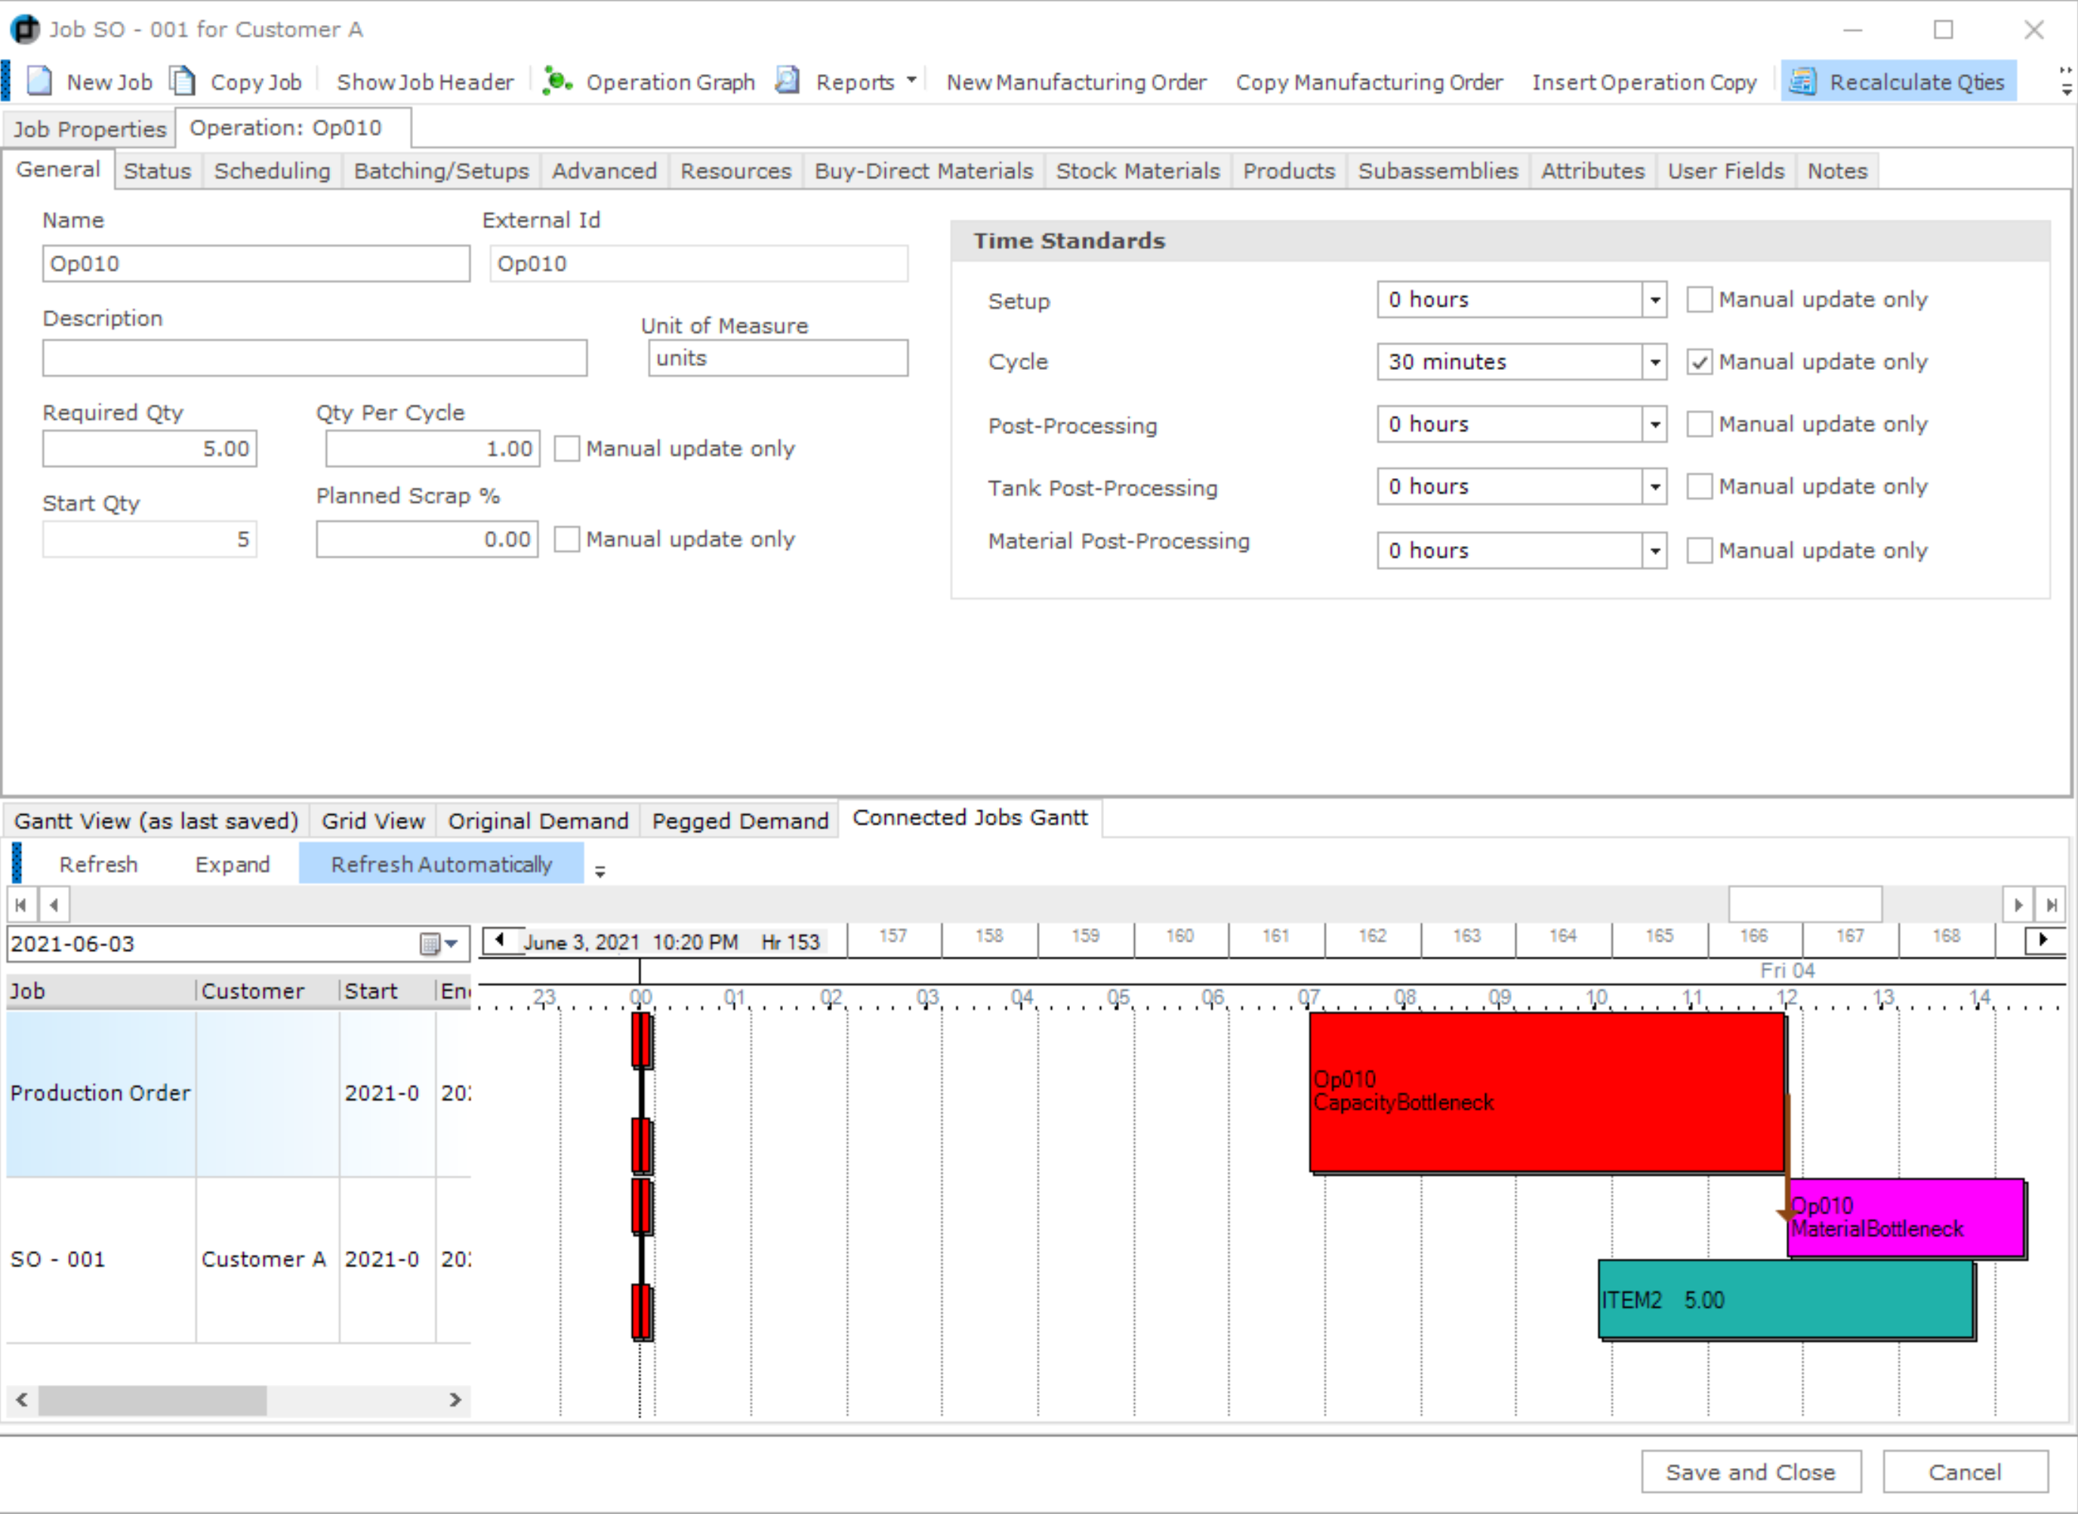This screenshot has height=1514, width=2078.
Task: Switch to the Job Properties tab
Action: click(x=89, y=129)
